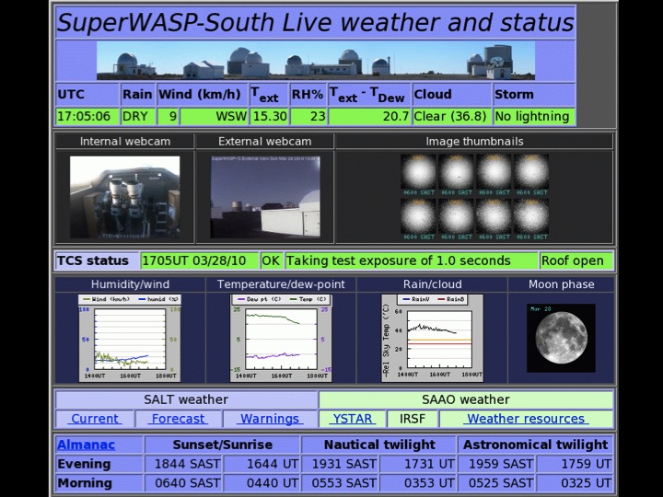Click the SALT Current weather link

(95, 419)
